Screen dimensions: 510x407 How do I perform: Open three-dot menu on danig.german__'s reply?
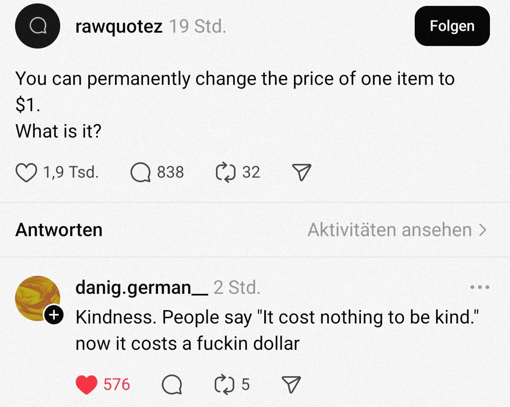(x=479, y=287)
